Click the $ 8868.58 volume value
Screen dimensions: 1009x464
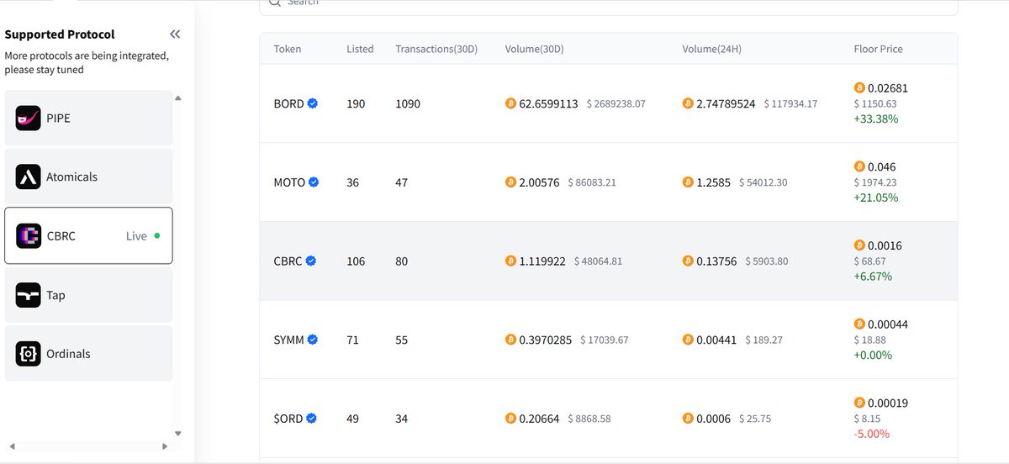[589, 418]
